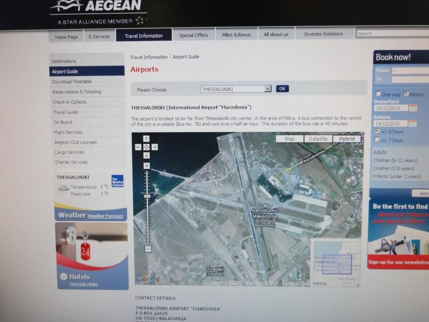Open the Weather Forecast link
Viewport: 429px width, 322px height.
pos(105,216)
